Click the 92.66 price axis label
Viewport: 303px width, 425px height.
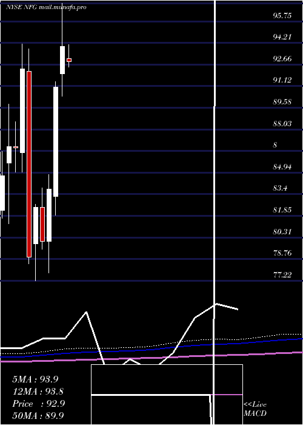(282, 59)
